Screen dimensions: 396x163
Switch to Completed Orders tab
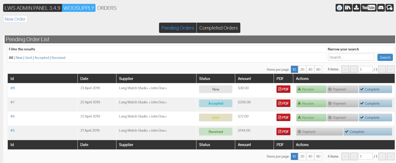[218, 28]
